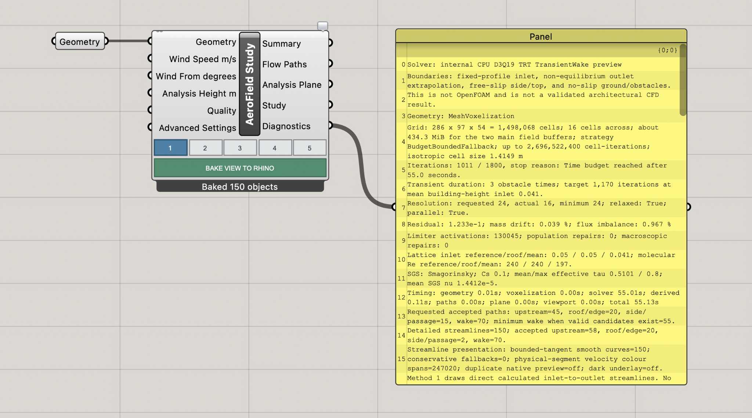The image size is (752, 418).
Task: Click the Geometry parameter output grip
Action: [106, 41]
